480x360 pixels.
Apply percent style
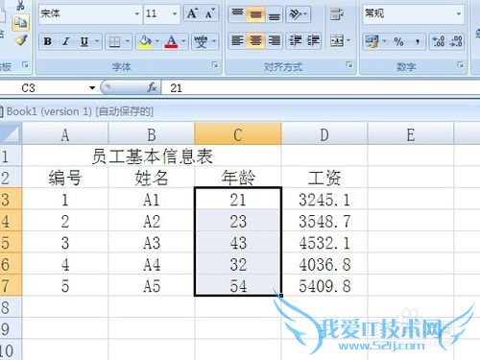pyautogui.click(x=398, y=41)
